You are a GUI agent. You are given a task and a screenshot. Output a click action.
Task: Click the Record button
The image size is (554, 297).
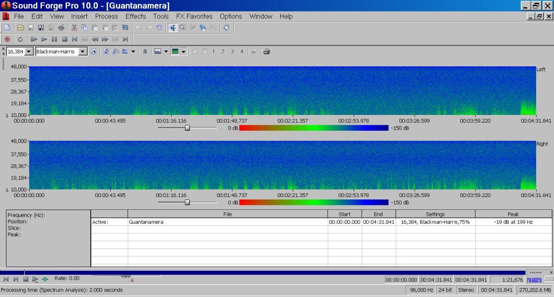(7, 39)
